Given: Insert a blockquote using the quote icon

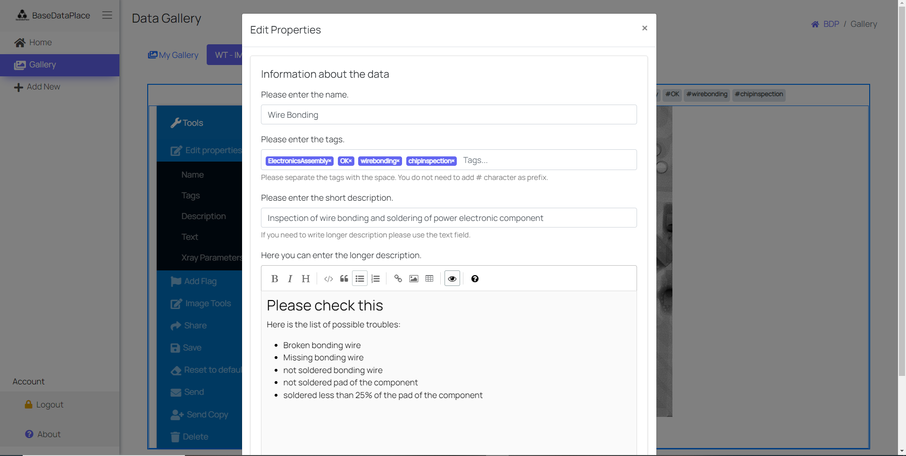Looking at the screenshot, I should coord(344,279).
